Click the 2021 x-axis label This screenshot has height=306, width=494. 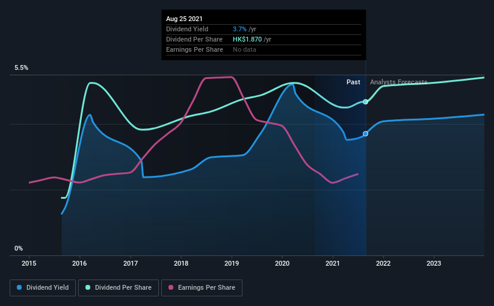333,263
